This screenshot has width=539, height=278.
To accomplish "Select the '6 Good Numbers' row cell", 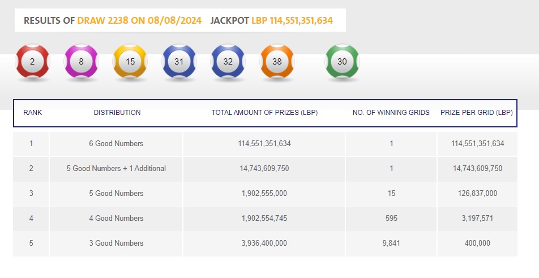I will (x=116, y=144).
